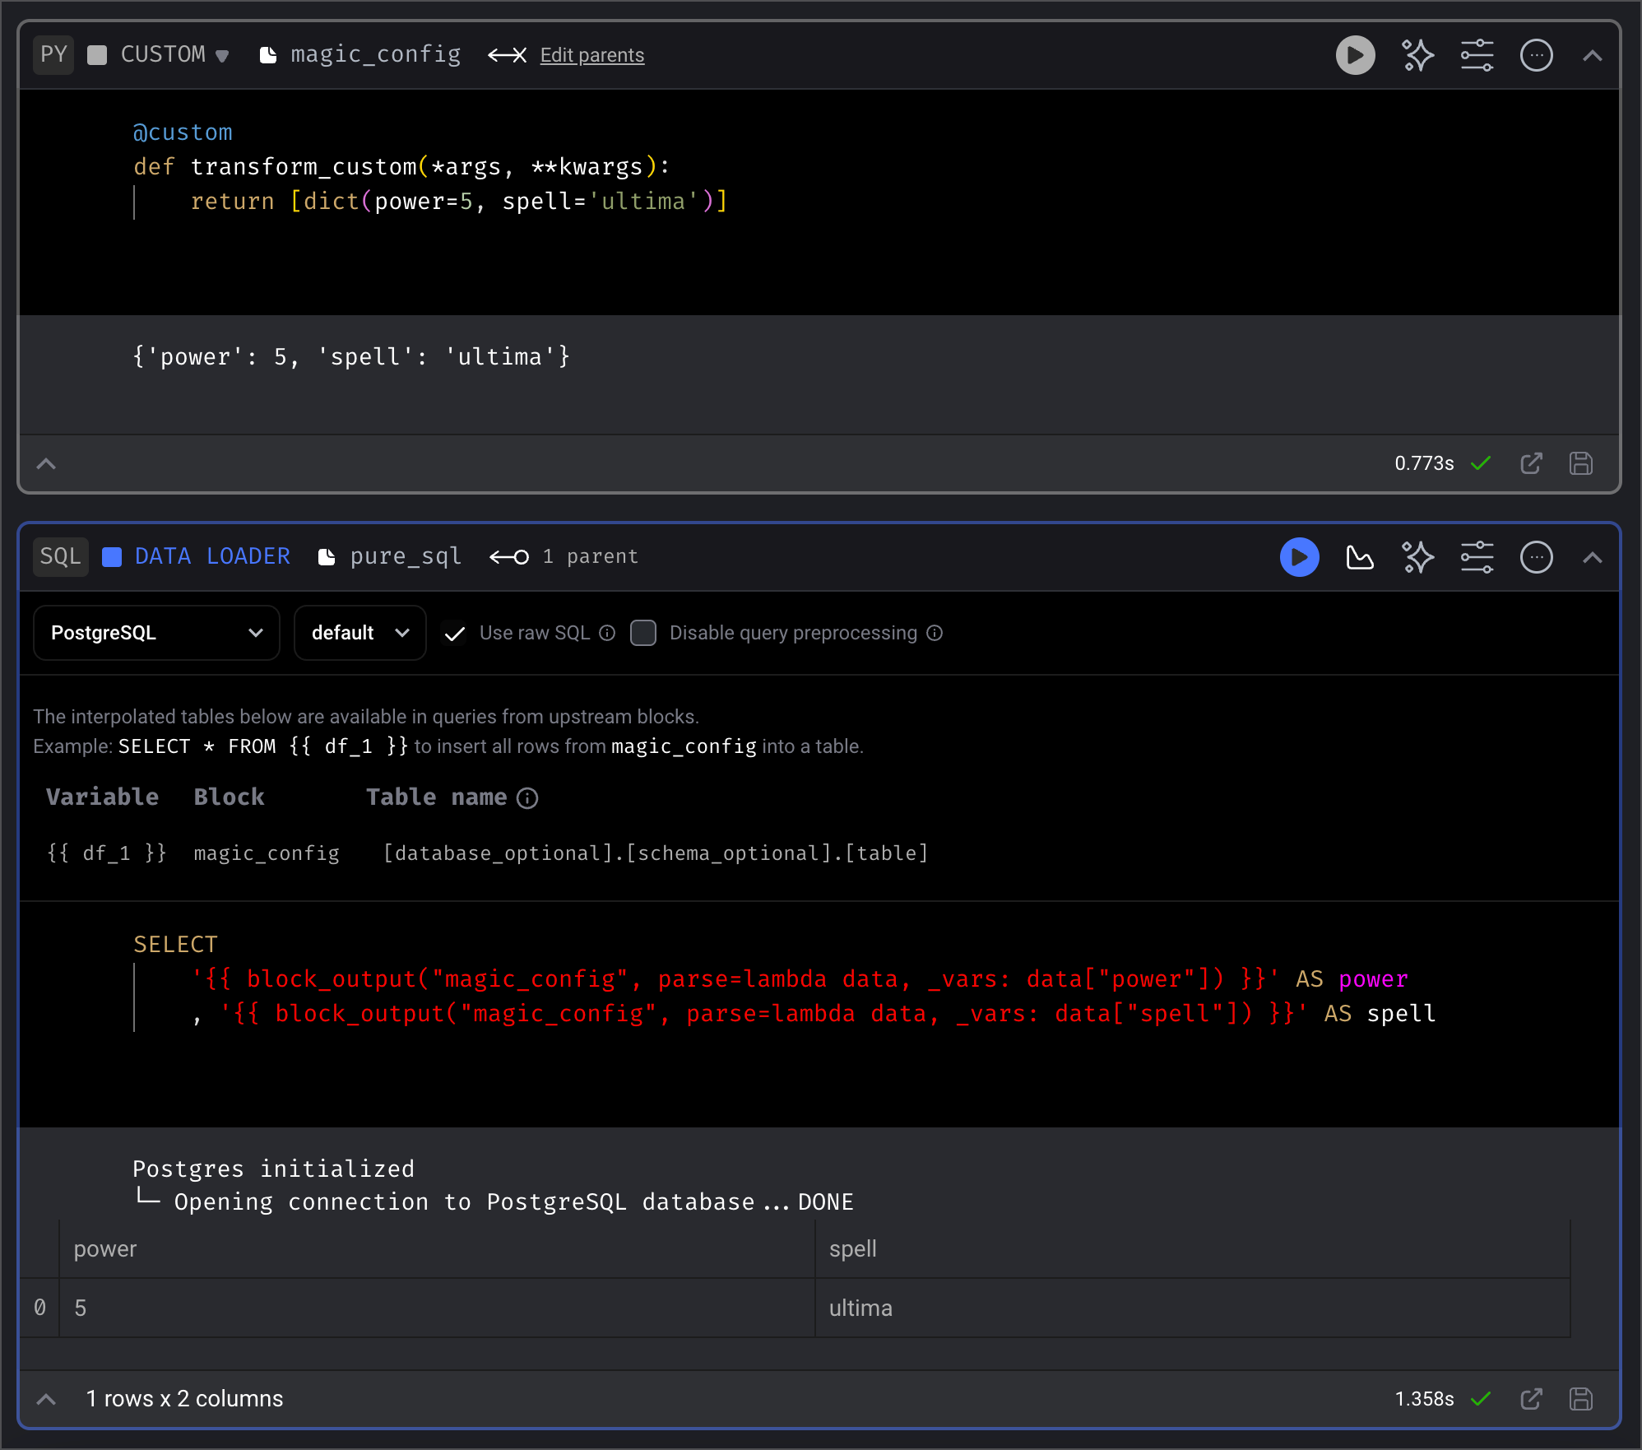The width and height of the screenshot is (1642, 1450).
Task: Click magic_config in the Block column
Action: point(267,853)
